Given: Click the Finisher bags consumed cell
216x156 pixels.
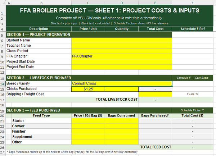Looking at the screenshot, I should tap(122, 132).
